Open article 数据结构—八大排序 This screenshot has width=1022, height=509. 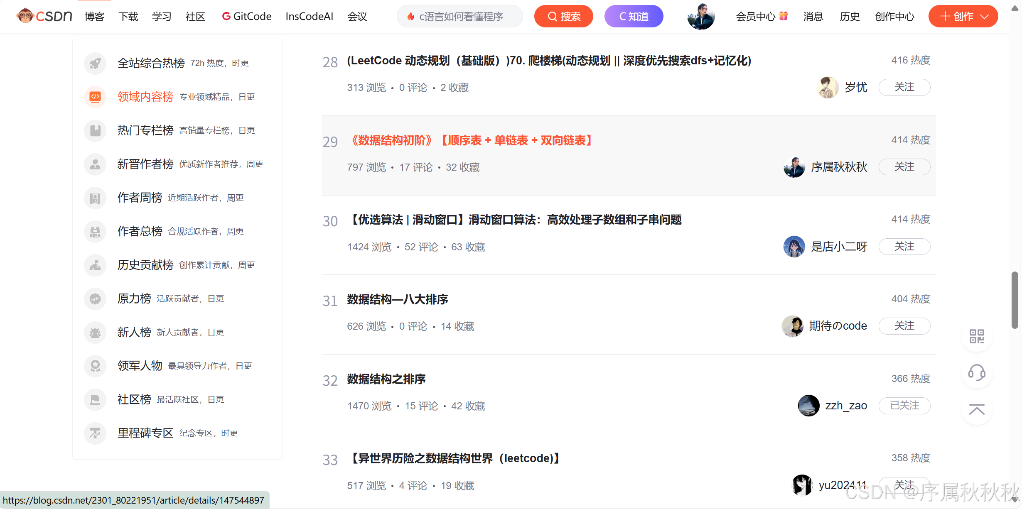(x=397, y=299)
